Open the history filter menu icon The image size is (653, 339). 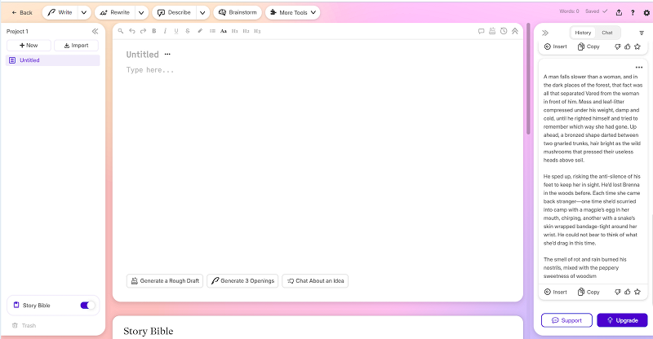642,33
